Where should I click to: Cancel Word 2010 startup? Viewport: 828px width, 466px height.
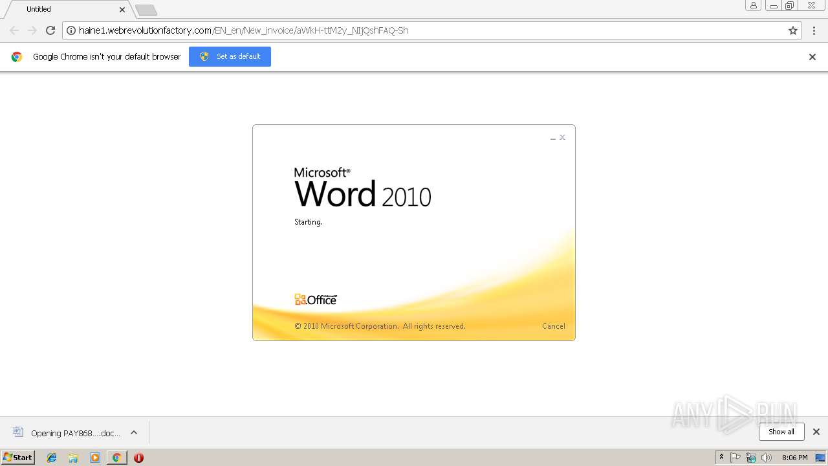coord(554,326)
